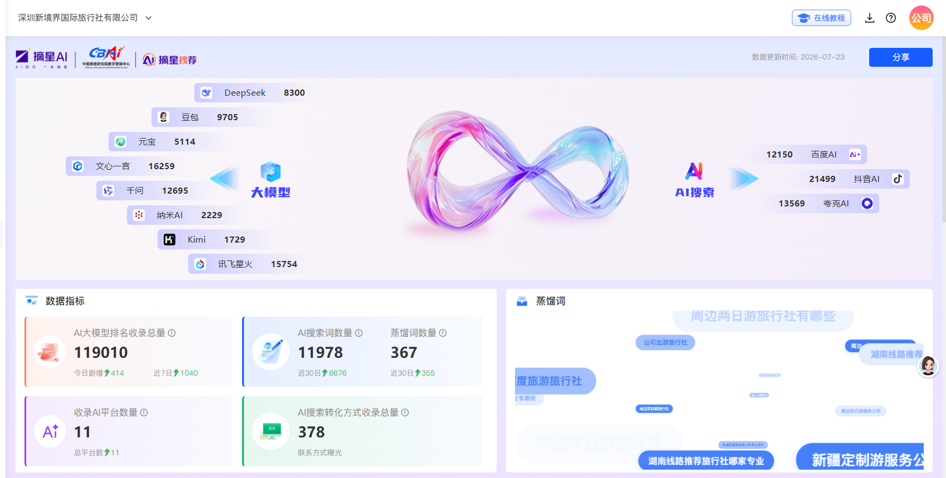Open the customer service assistant avatar
946x478 pixels.
[x=928, y=366]
